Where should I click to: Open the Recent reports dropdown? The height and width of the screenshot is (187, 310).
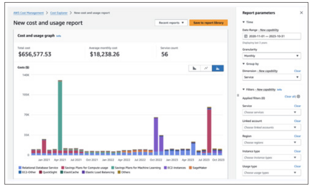(171, 23)
